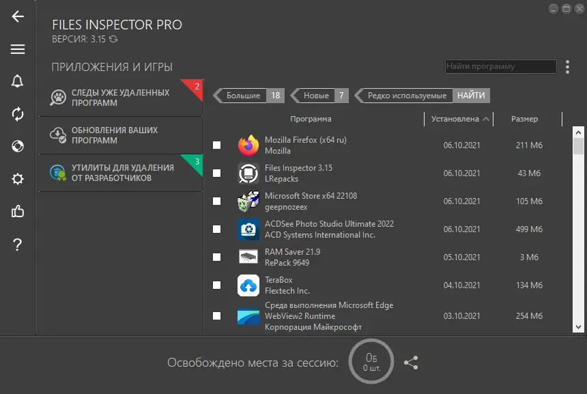Open the three-dot options menu

(x=567, y=67)
